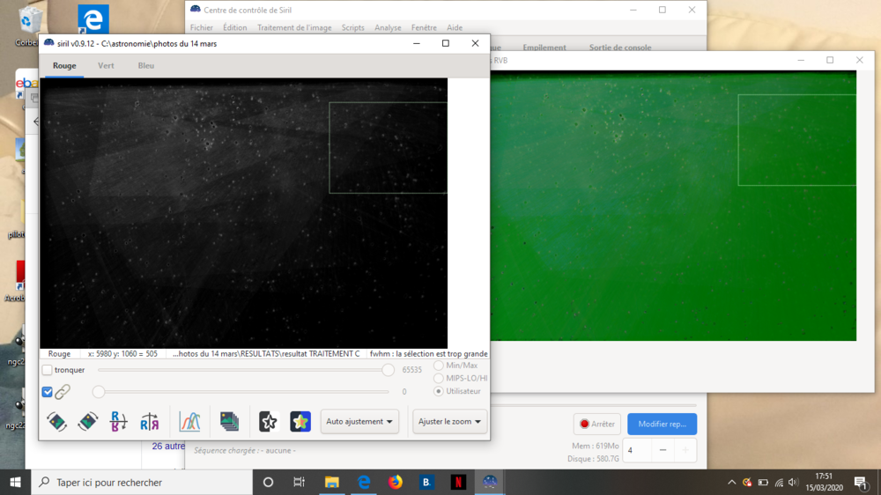Select the Min/Max radio button
Screen dimensions: 881x495
[x=438, y=366]
